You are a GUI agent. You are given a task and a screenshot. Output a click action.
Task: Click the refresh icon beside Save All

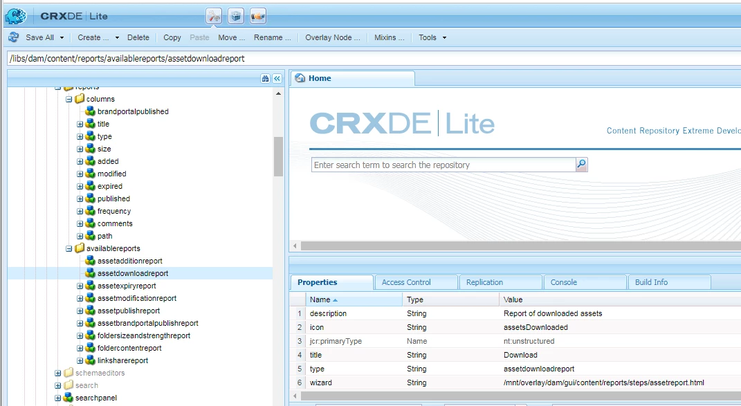click(x=13, y=37)
